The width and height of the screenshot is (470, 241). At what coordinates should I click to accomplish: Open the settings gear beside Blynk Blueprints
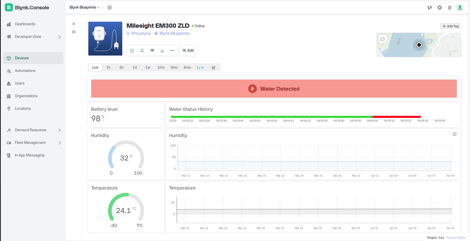110,8
